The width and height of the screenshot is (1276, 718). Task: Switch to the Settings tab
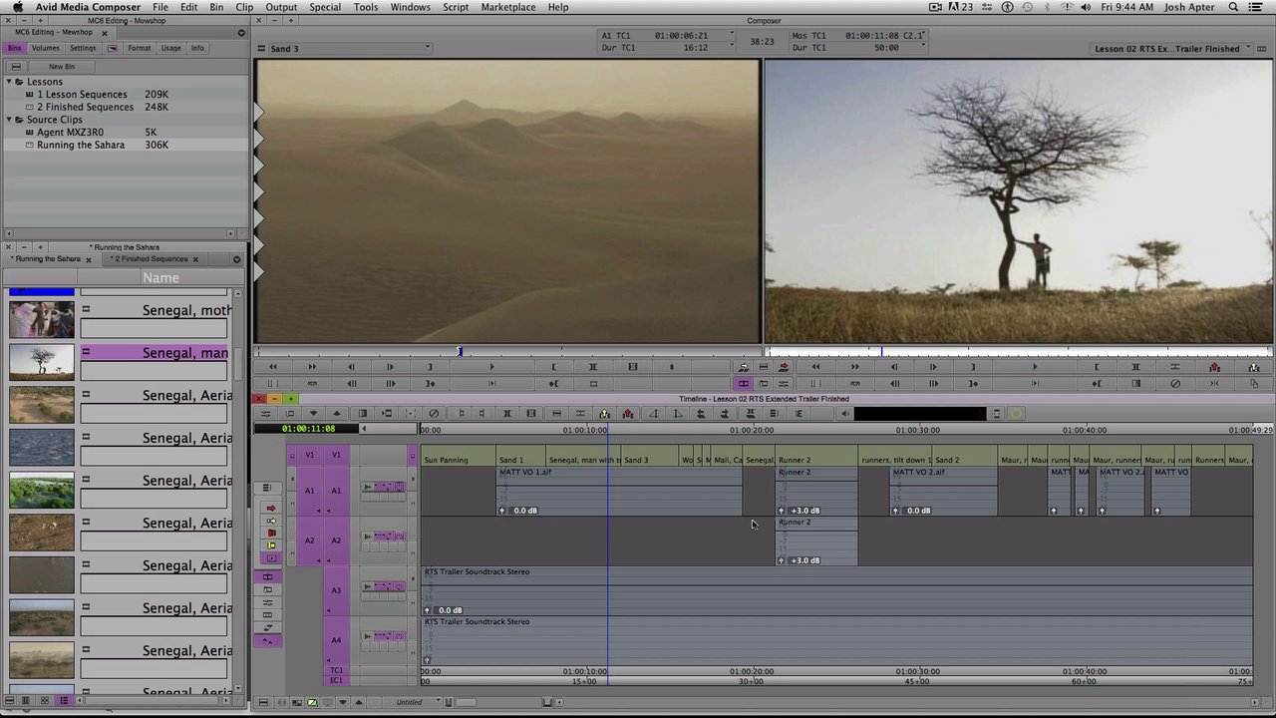[83, 48]
